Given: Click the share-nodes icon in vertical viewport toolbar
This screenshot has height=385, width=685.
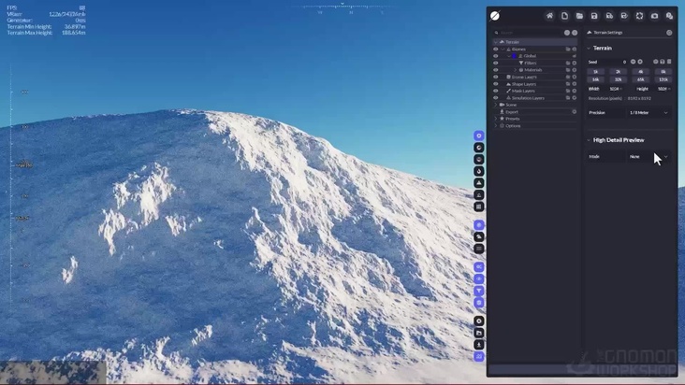Looking at the screenshot, I should tap(479, 267).
